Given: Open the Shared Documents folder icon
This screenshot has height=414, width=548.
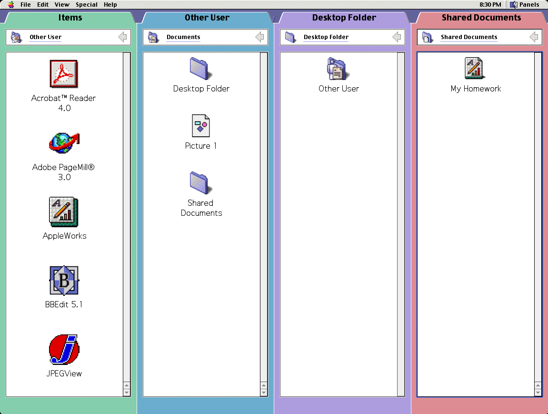Looking at the screenshot, I should [200, 183].
